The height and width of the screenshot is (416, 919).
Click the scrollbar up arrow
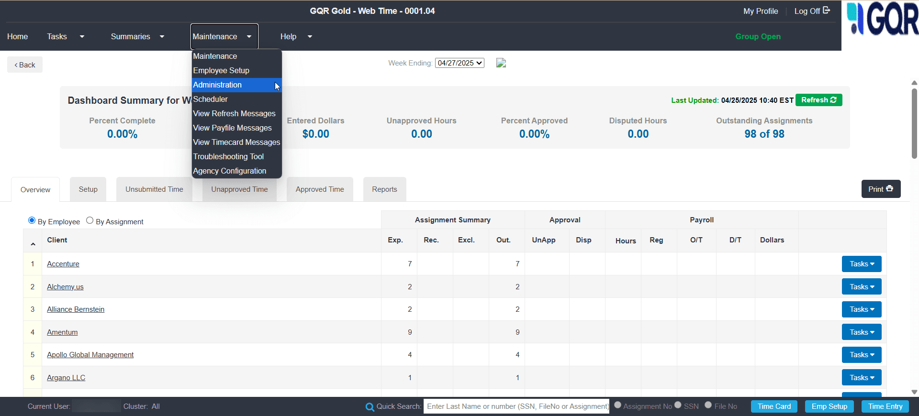[x=914, y=83]
